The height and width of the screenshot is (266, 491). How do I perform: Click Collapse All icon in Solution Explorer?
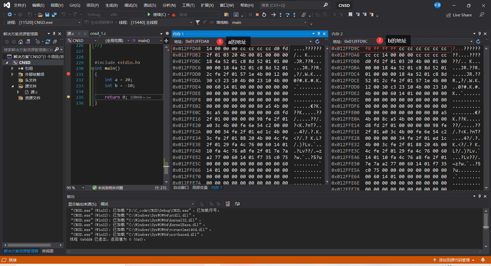point(55,42)
